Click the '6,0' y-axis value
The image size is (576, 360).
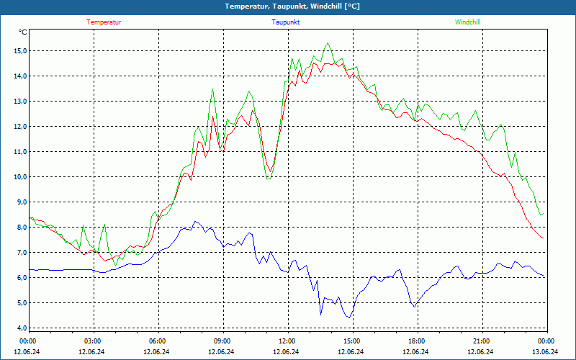[22, 277]
